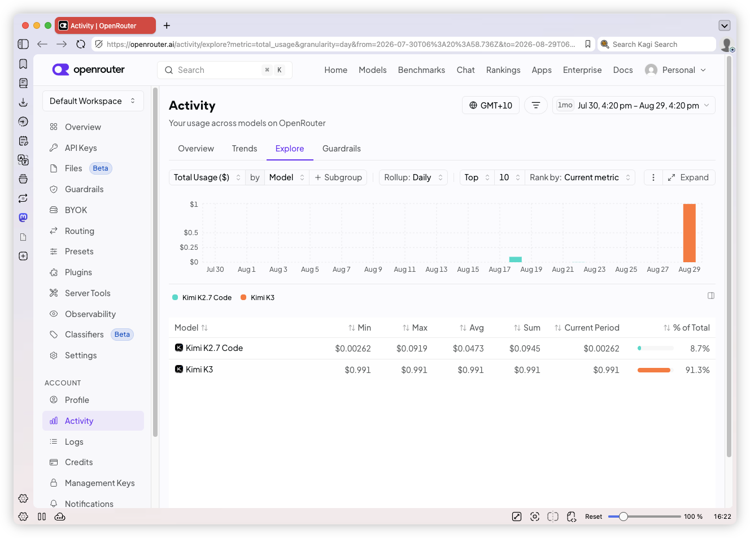The height and width of the screenshot is (538, 750).
Task: Click the teal Aug 18 chart bar
Action: coord(516,259)
